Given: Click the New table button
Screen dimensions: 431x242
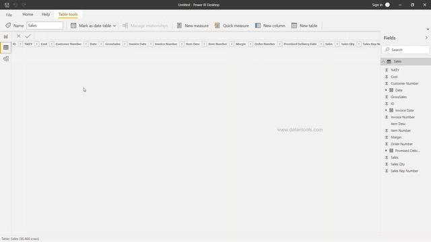Looking at the screenshot, I should (304, 26).
